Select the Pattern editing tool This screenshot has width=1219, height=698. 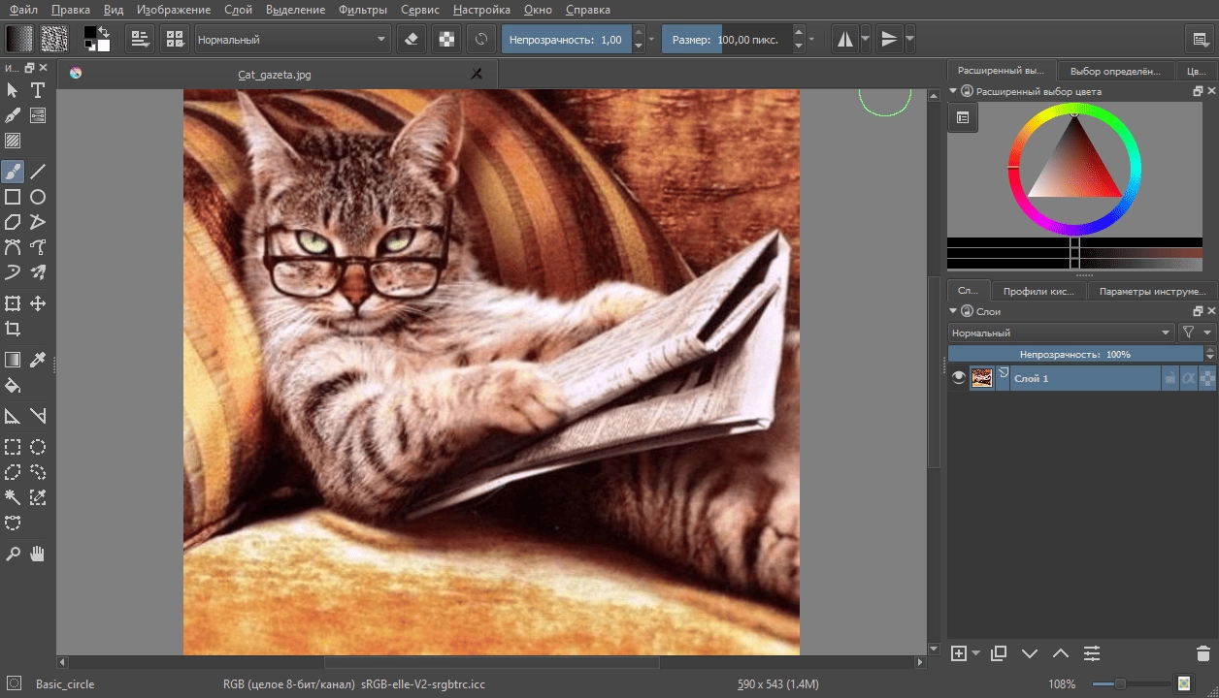[x=13, y=141]
